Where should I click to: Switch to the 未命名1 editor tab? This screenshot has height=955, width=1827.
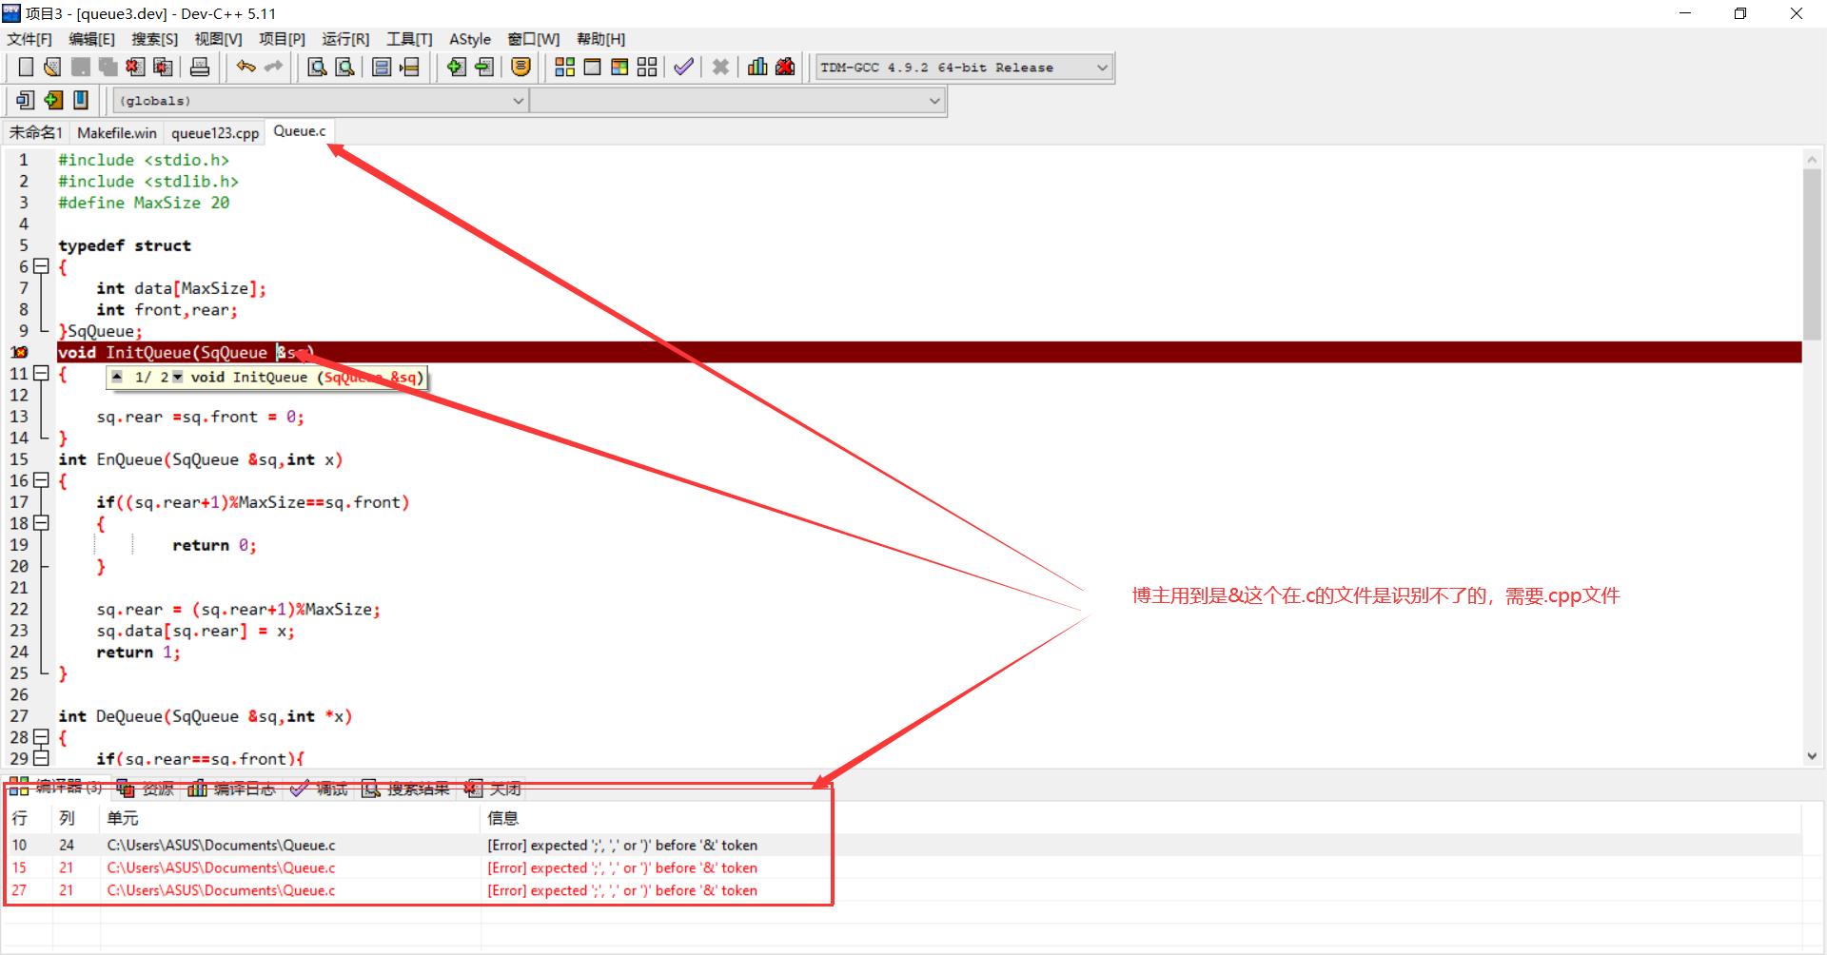(36, 132)
